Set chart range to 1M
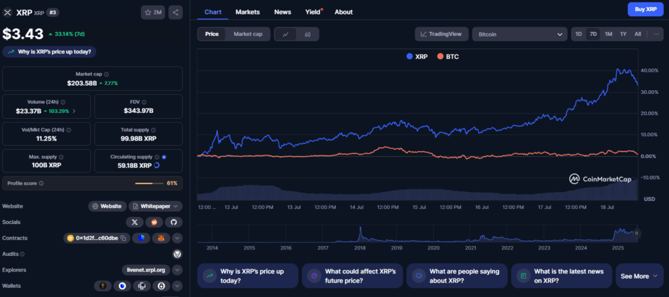The height and width of the screenshot is (297, 669). click(608, 34)
